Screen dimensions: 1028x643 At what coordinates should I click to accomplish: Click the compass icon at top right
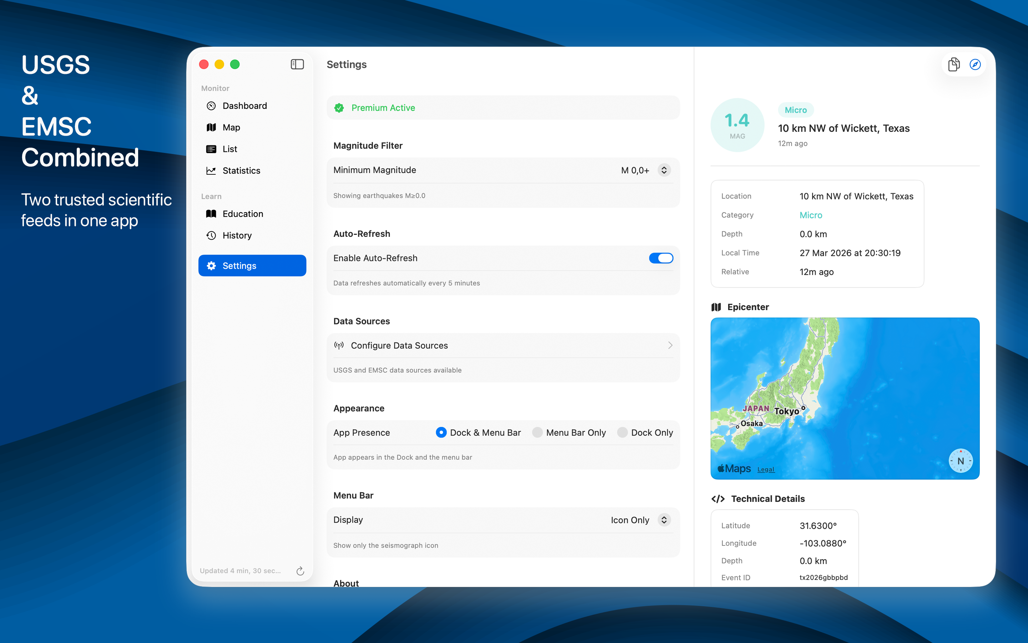pyautogui.click(x=975, y=64)
